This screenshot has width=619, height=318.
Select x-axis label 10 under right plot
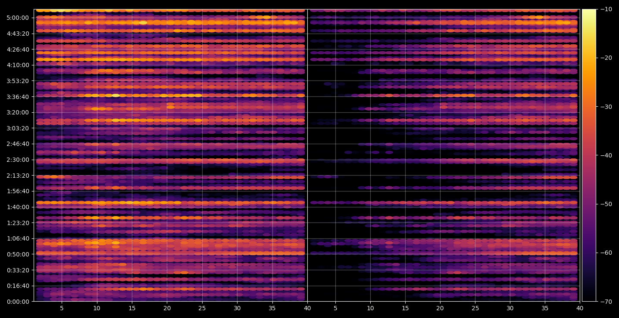370,309
